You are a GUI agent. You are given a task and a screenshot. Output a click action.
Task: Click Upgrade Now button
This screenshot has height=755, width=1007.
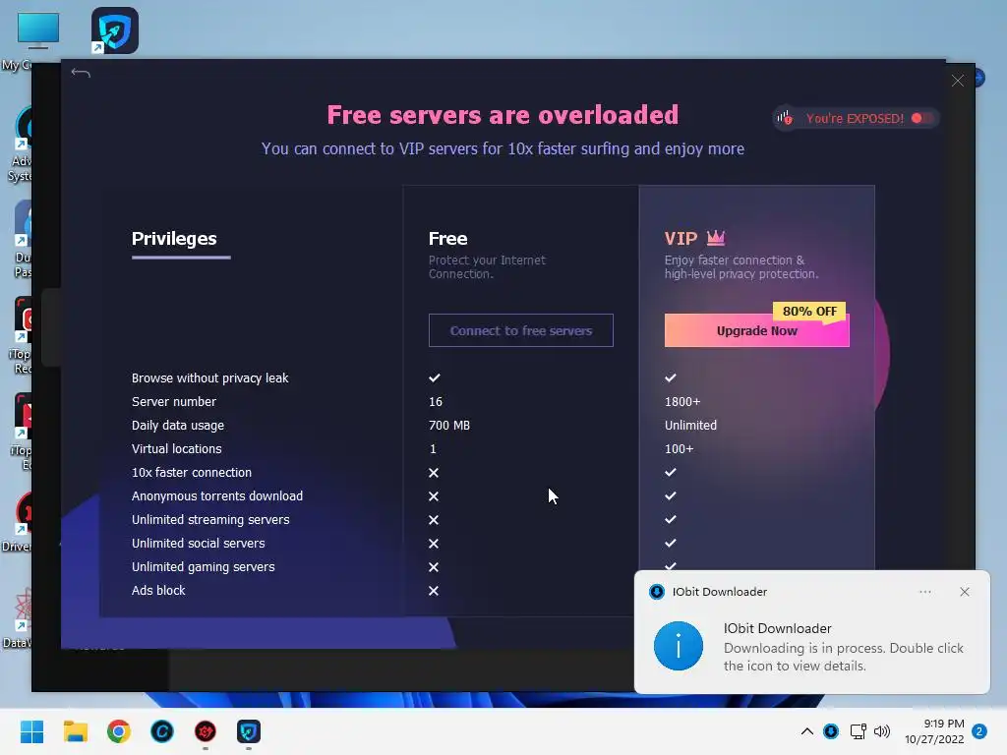pyautogui.click(x=756, y=330)
